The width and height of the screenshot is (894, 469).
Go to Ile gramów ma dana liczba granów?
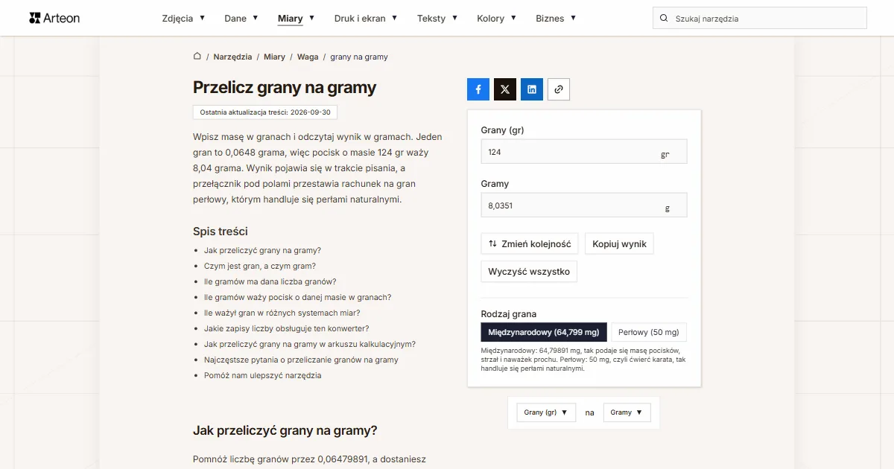[x=270, y=281]
